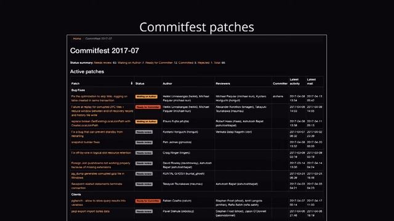Open Foreign Join pushdowns patch
This screenshot has width=394, height=221.
click(101, 165)
